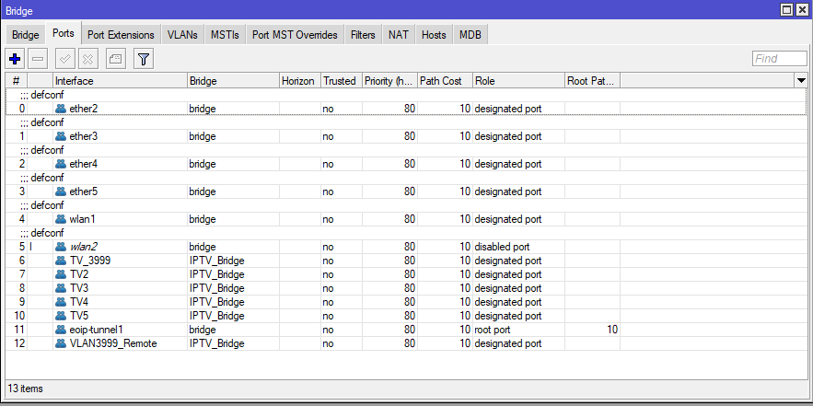Open the Filter funnel tool
The image size is (813, 406).
point(144,59)
